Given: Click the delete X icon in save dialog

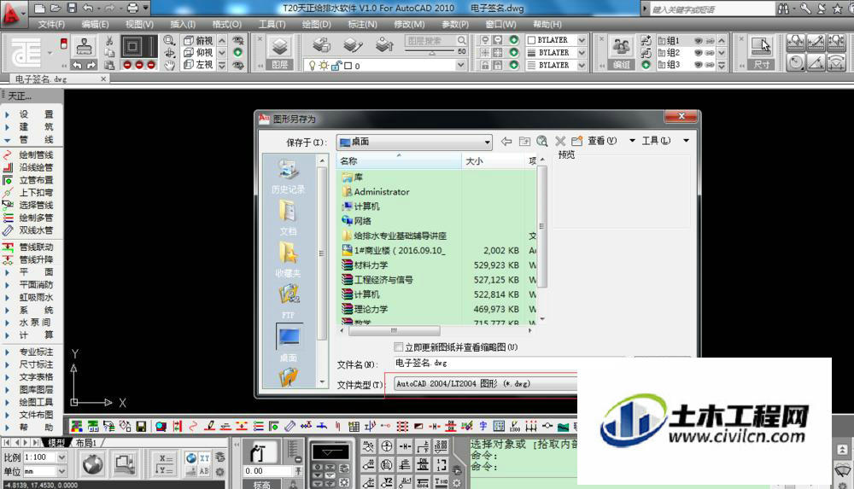Looking at the screenshot, I should (x=560, y=141).
